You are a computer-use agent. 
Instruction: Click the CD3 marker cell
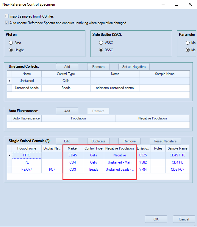[x=73, y=170]
